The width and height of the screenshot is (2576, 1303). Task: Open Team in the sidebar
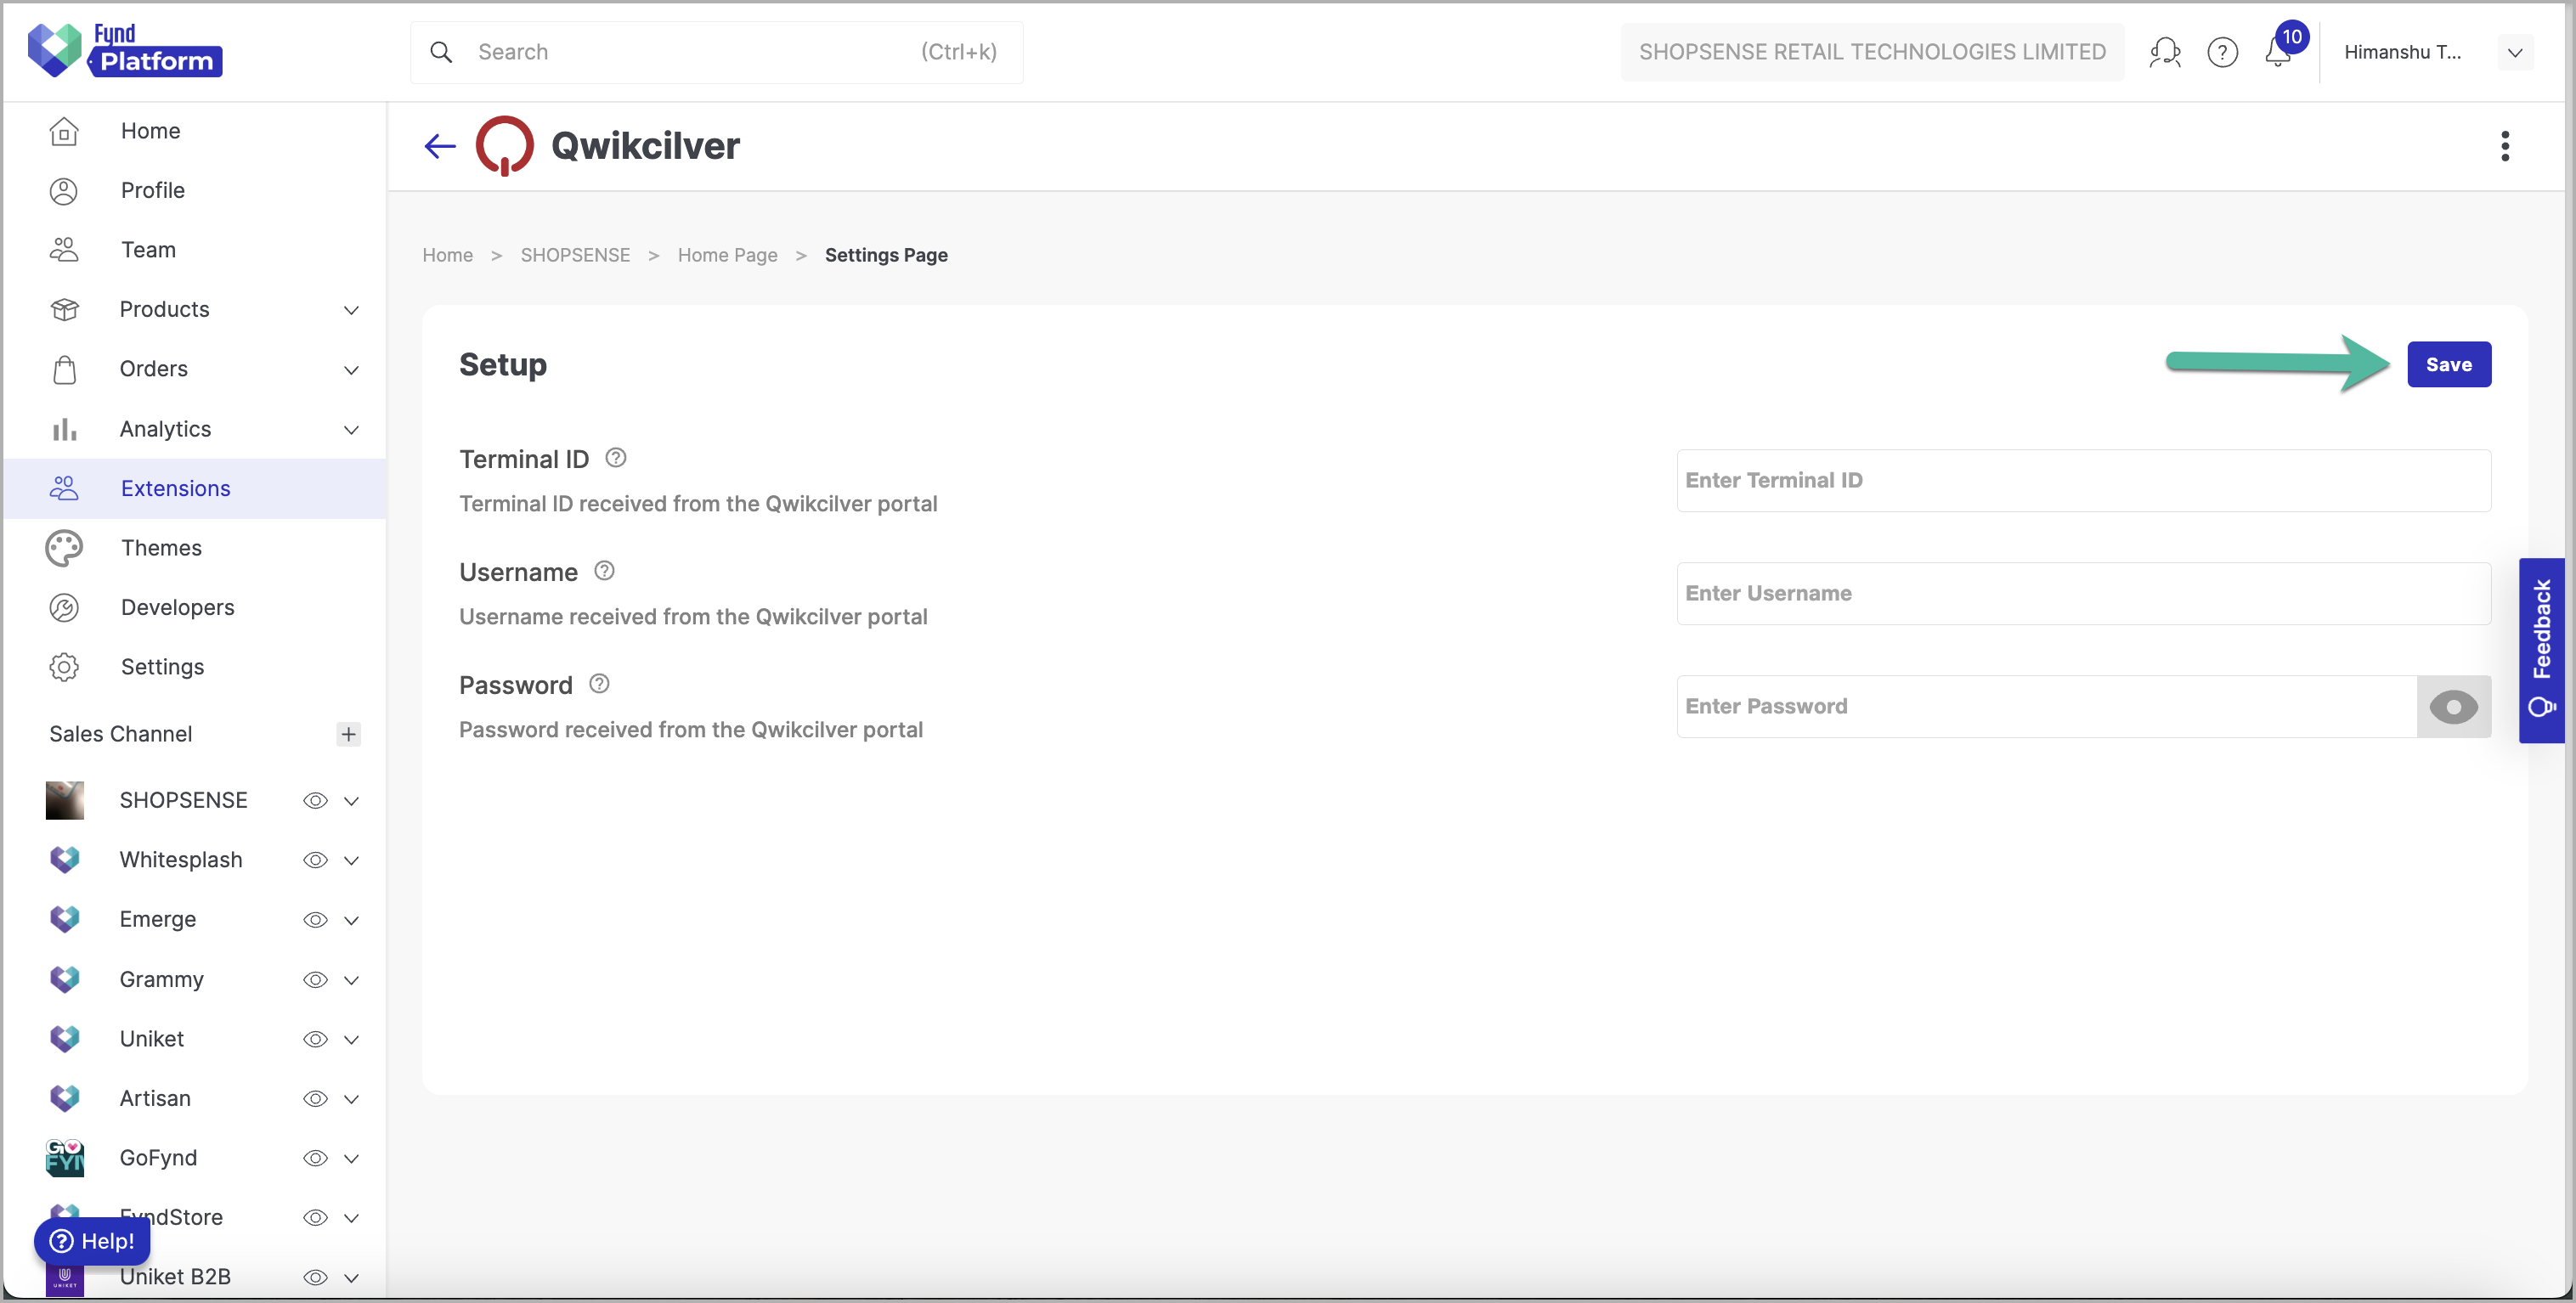(x=196, y=250)
